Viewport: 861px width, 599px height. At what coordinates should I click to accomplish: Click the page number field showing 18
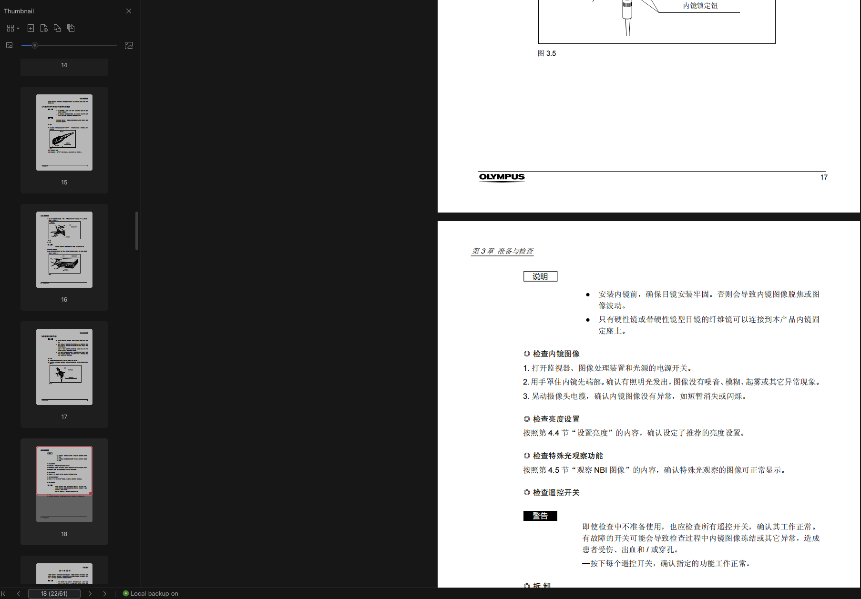55,593
